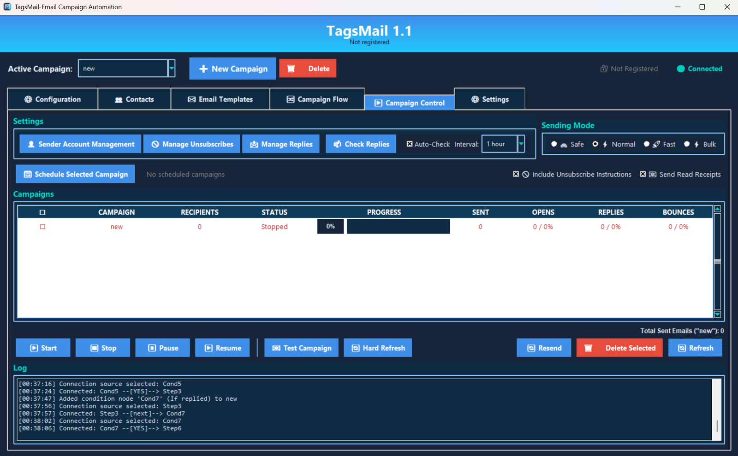
Task: Create a New Campaign
Action: tap(232, 68)
